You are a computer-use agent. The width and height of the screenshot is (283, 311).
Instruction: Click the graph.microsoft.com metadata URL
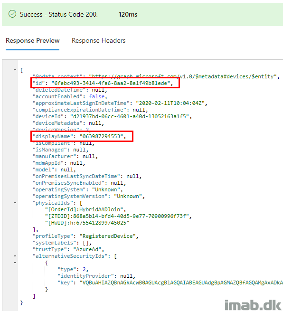pyautogui.click(x=183, y=76)
